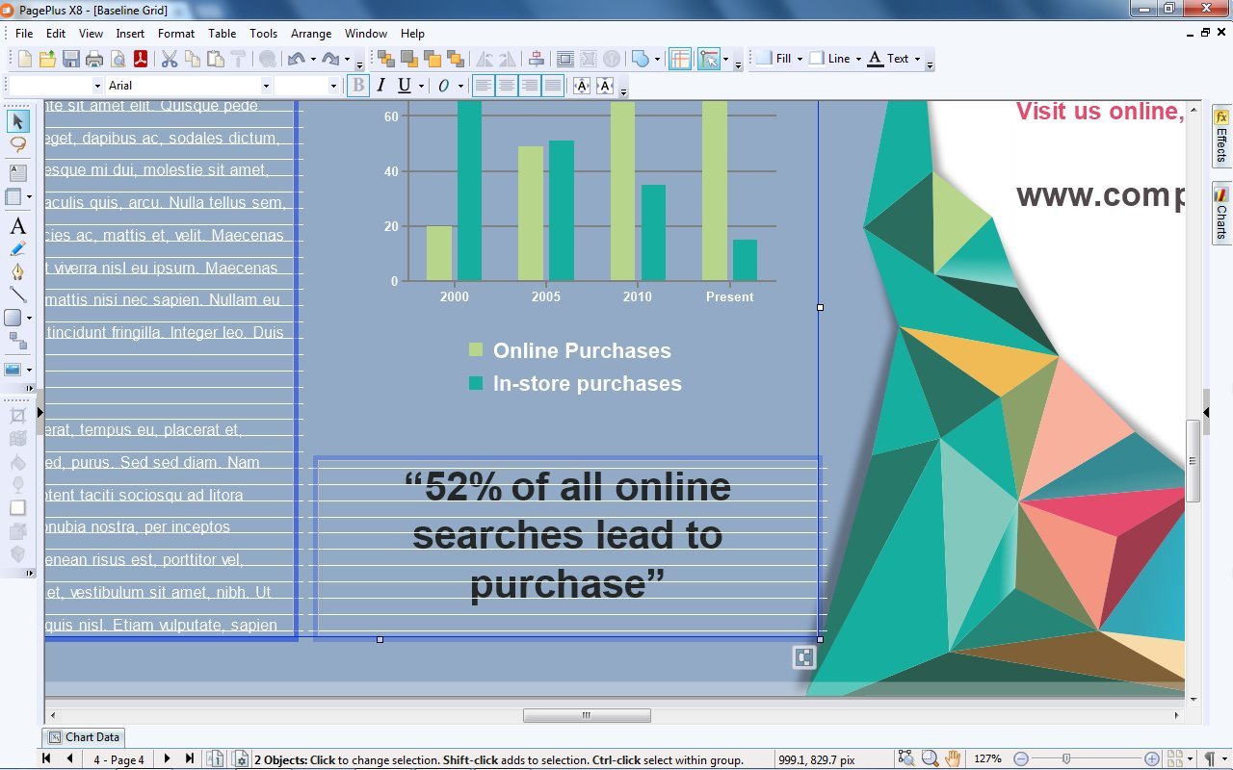Toggle Italic formatting
This screenshot has height=770, width=1233.
point(380,86)
